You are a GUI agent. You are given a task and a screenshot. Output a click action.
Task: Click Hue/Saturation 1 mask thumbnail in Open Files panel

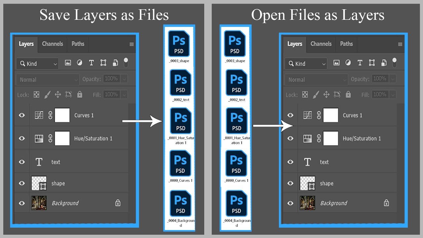[x=331, y=139]
